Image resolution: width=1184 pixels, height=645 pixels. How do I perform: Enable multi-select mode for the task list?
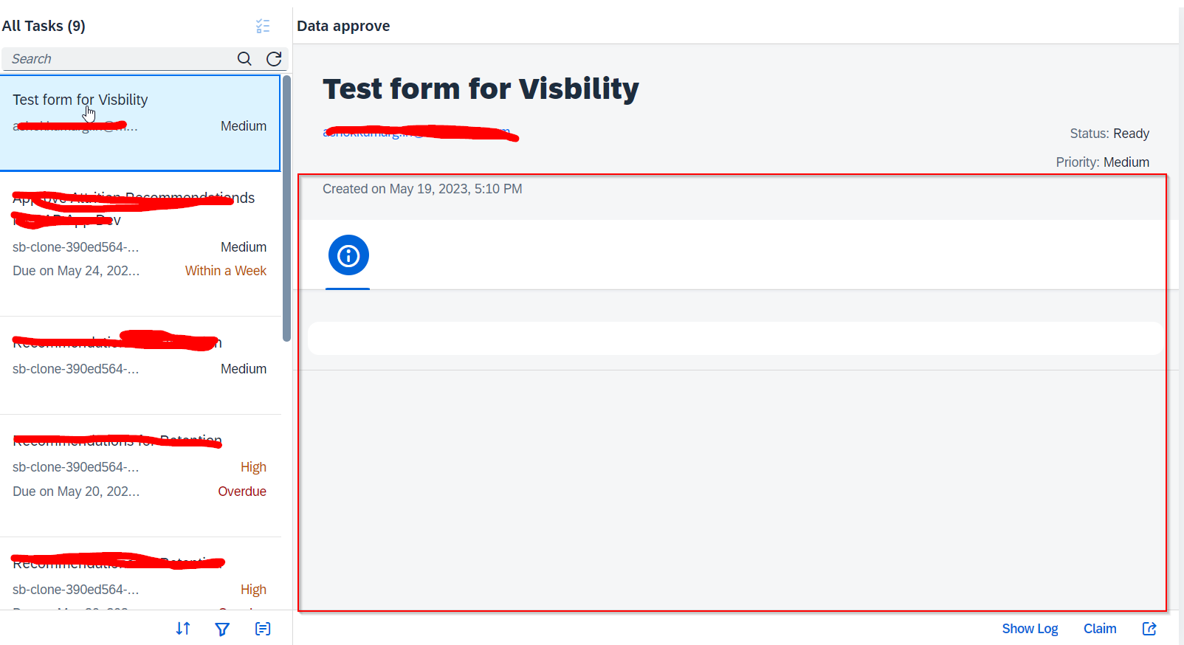click(263, 27)
